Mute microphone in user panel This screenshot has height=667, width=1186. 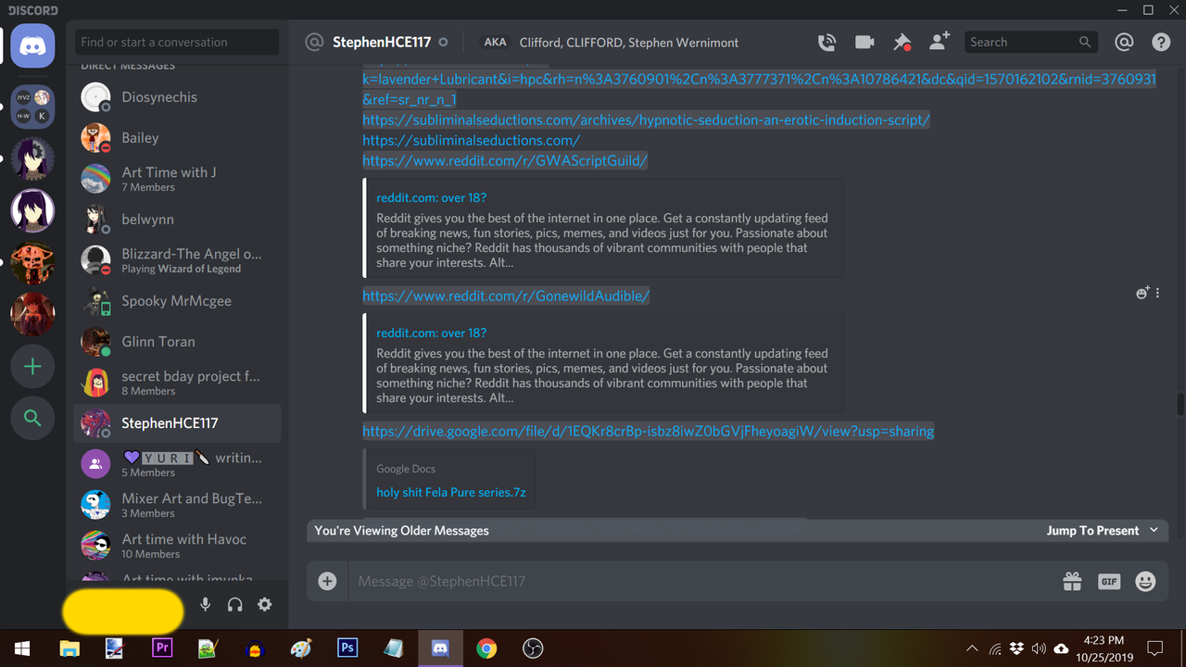tap(206, 604)
